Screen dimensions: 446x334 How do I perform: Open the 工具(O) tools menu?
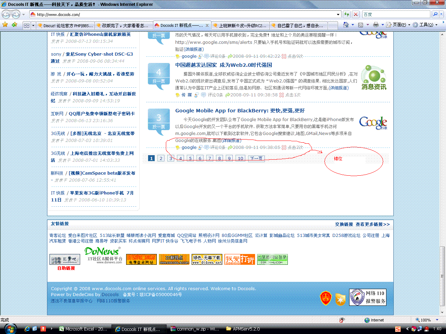pyautogui.click(x=425, y=25)
